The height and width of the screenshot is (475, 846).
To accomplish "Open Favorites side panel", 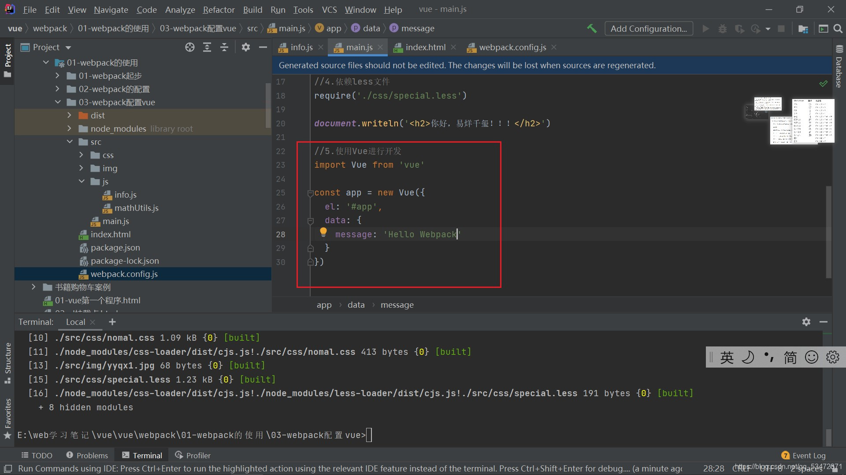I will point(7,418).
